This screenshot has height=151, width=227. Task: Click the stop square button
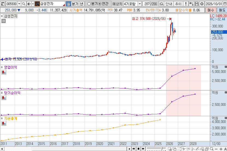point(138,149)
